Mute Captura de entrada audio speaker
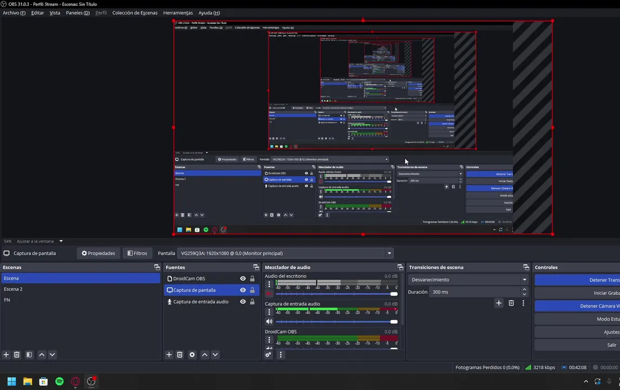620x390 pixels. (x=269, y=322)
